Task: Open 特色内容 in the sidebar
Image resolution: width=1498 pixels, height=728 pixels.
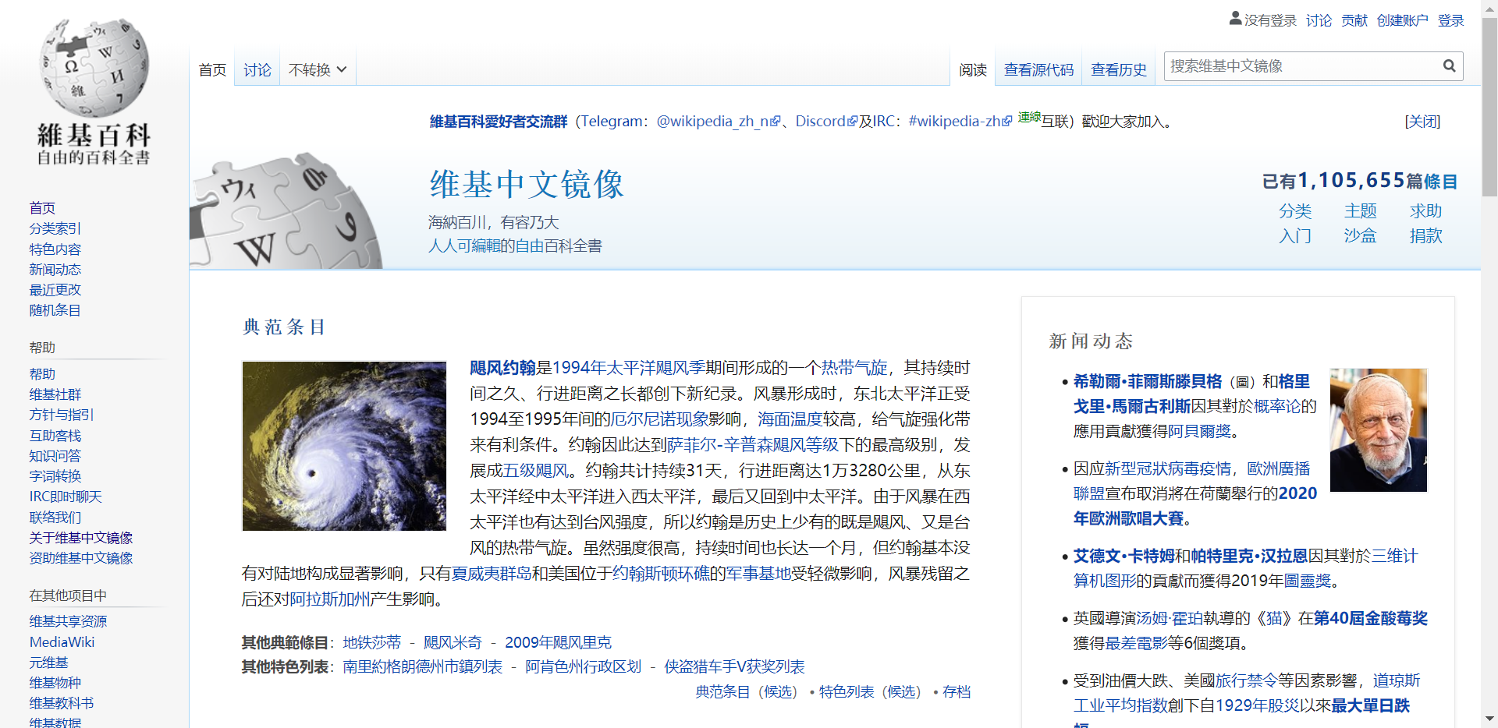Action: pyautogui.click(x=55, y=249)
